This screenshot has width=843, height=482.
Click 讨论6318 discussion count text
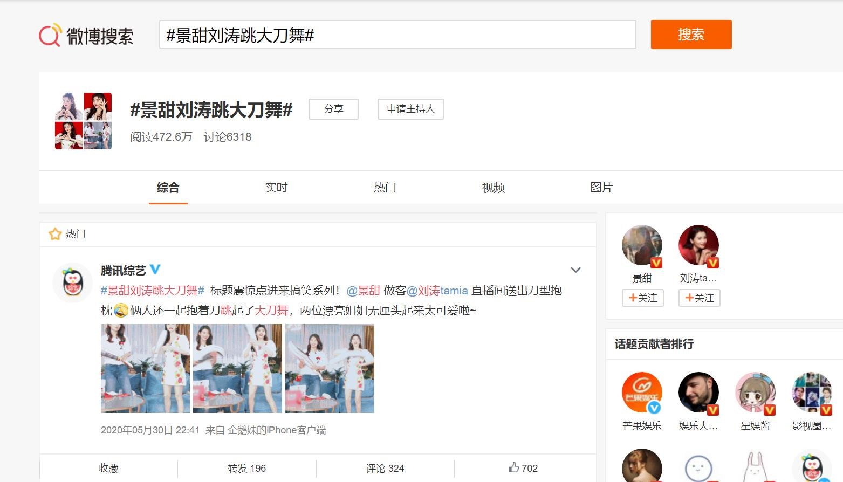228,137
